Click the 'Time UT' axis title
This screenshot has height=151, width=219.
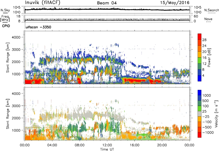click(x=107, y=149)
